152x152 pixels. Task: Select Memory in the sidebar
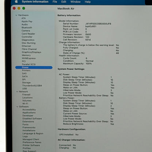coord(26,55)
